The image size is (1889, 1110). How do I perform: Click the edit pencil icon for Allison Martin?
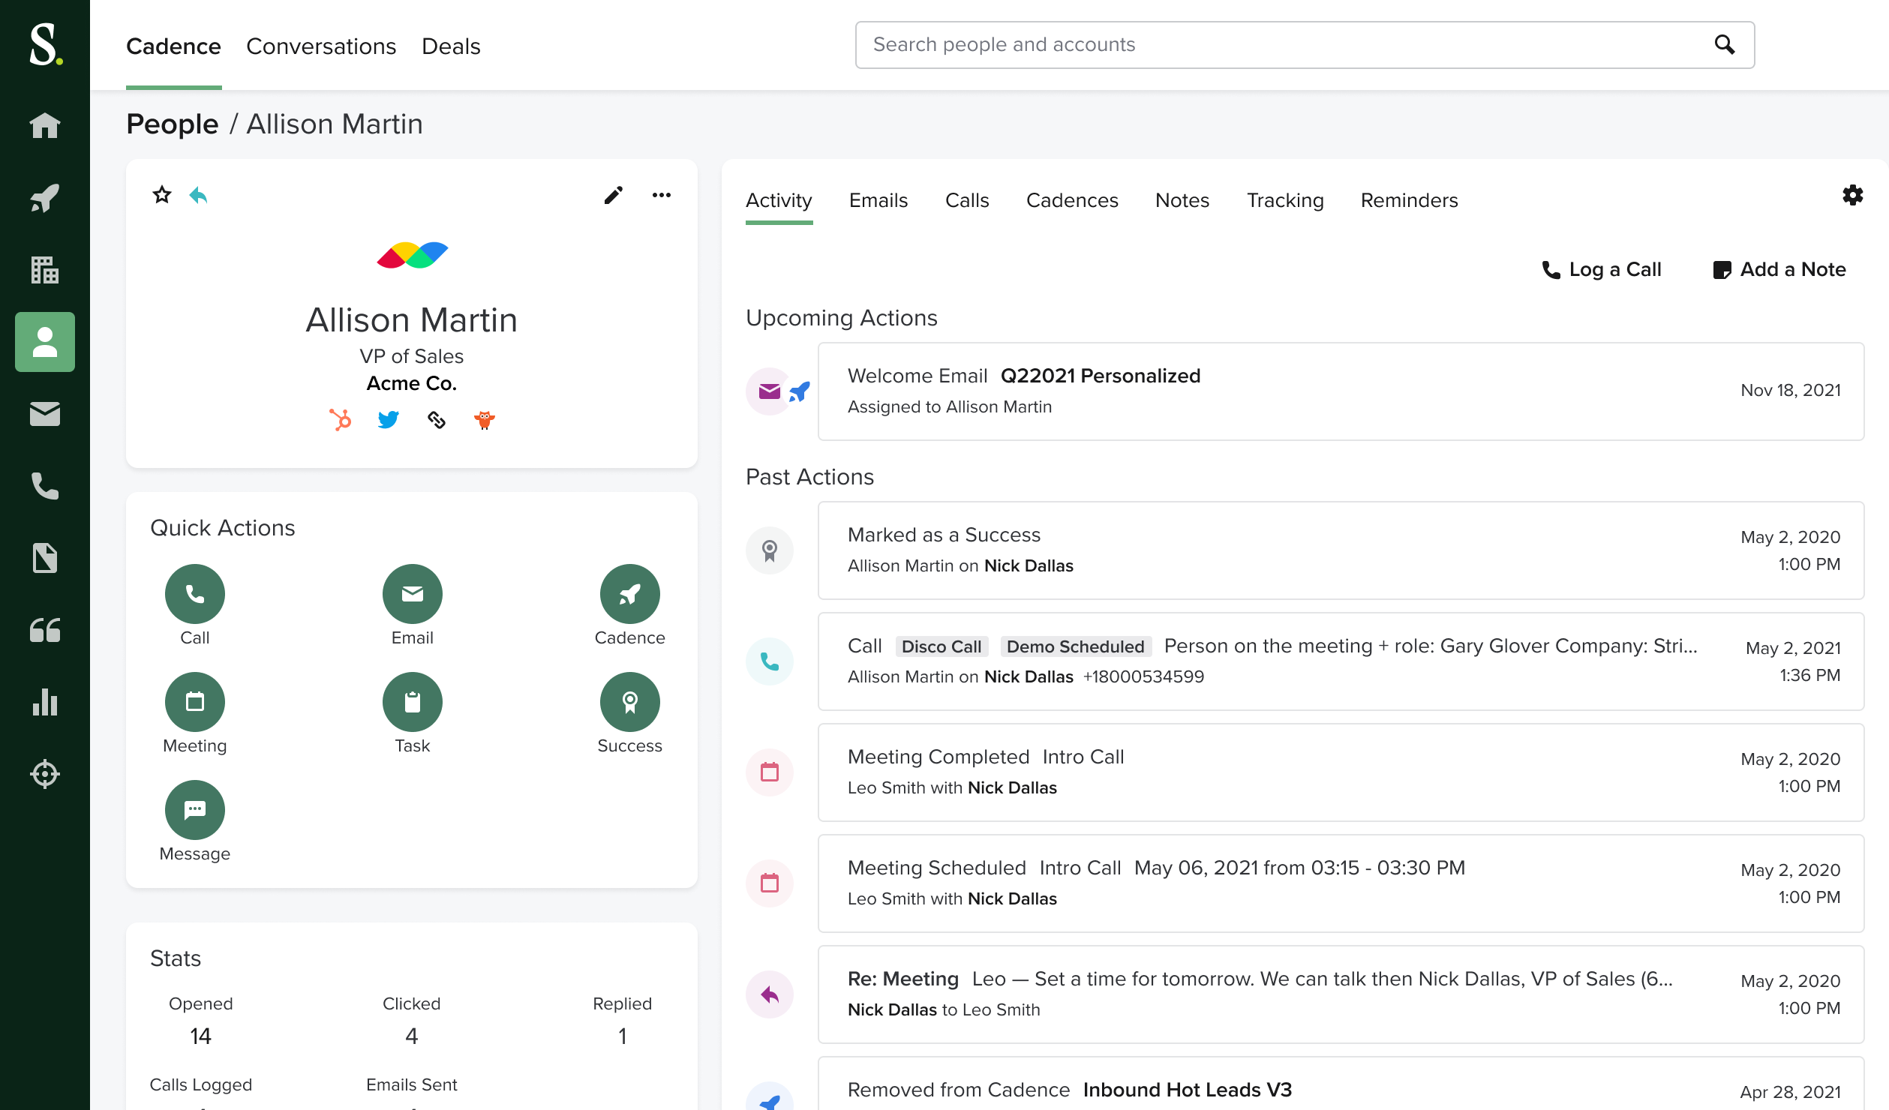coord(612,194)
